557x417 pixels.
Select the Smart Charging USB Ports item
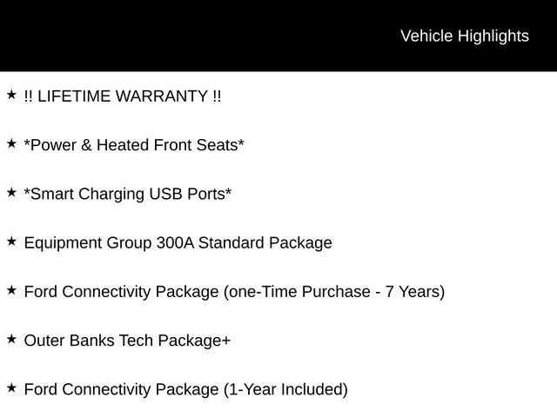click(x=128, y=194)
